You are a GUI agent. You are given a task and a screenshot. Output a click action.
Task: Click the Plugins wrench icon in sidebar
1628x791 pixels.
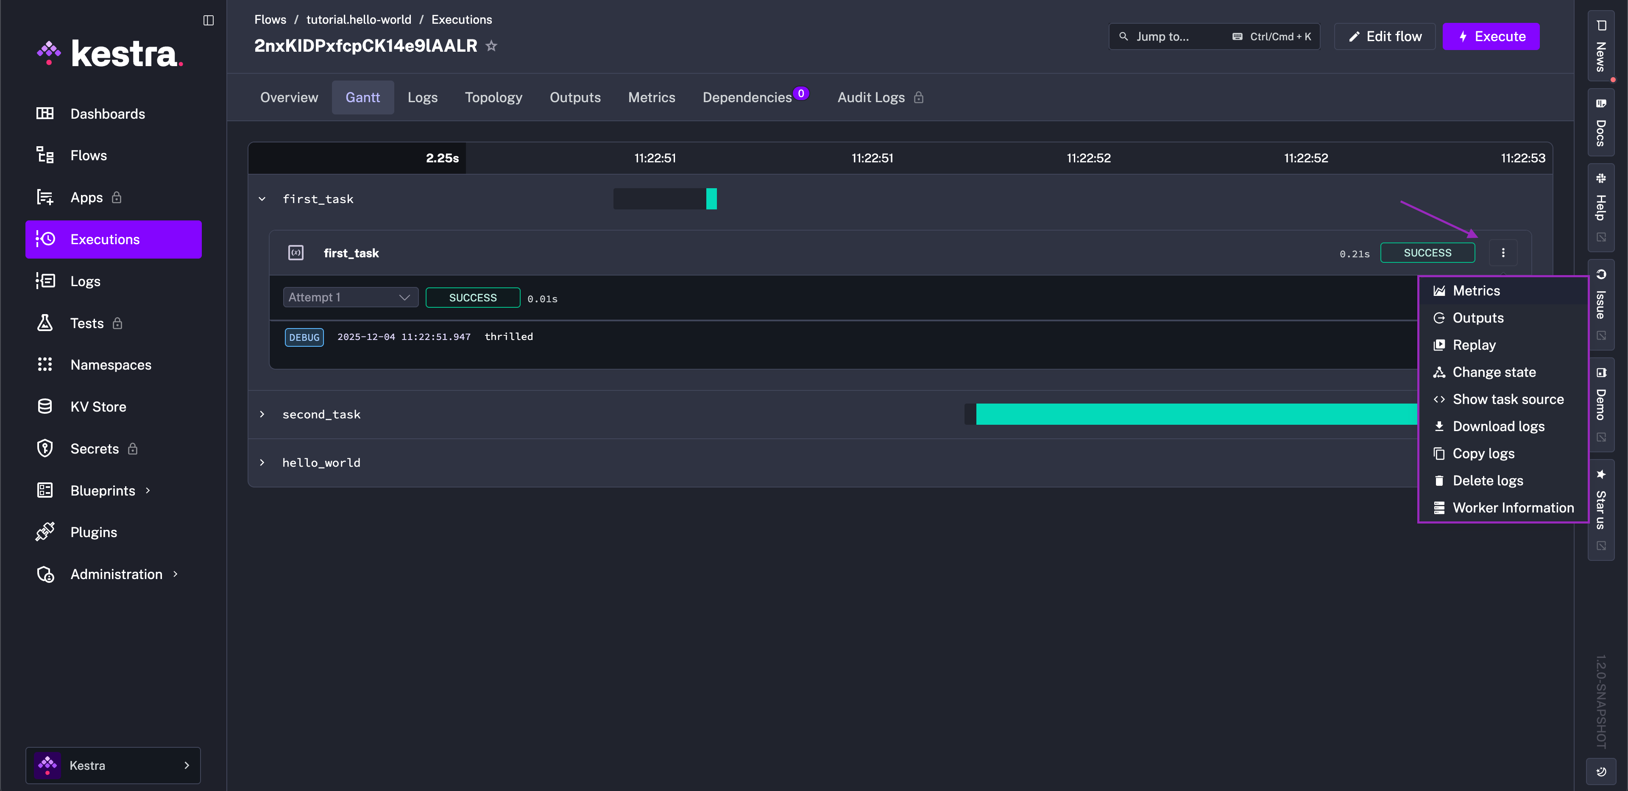click(45, 531)
